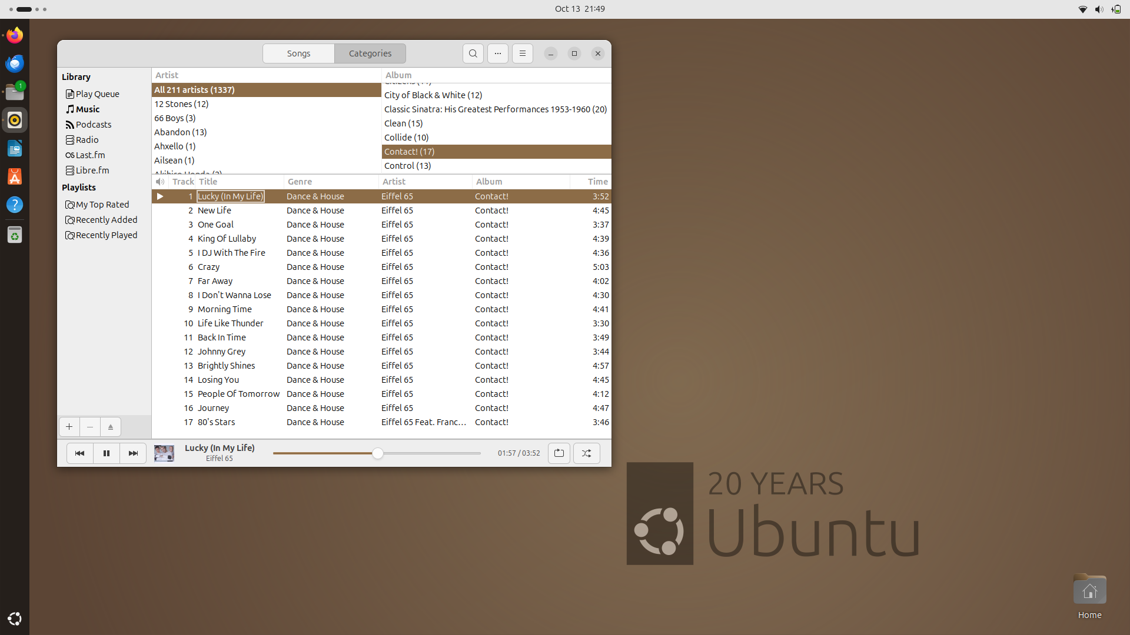Select album Clean

click(496, 123)
